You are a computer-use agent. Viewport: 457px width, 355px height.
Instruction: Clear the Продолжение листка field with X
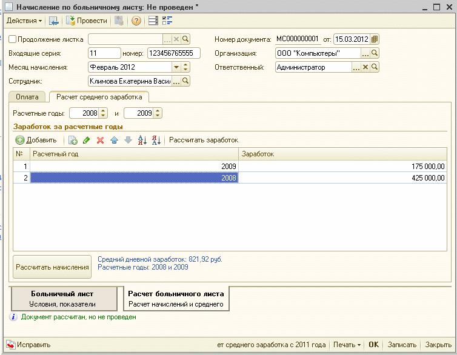point(176,39)
